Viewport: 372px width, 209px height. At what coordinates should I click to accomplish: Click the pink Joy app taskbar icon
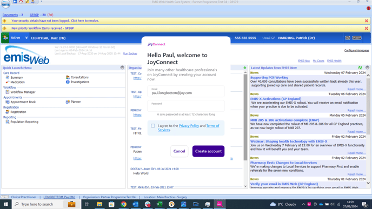(220, 204)
